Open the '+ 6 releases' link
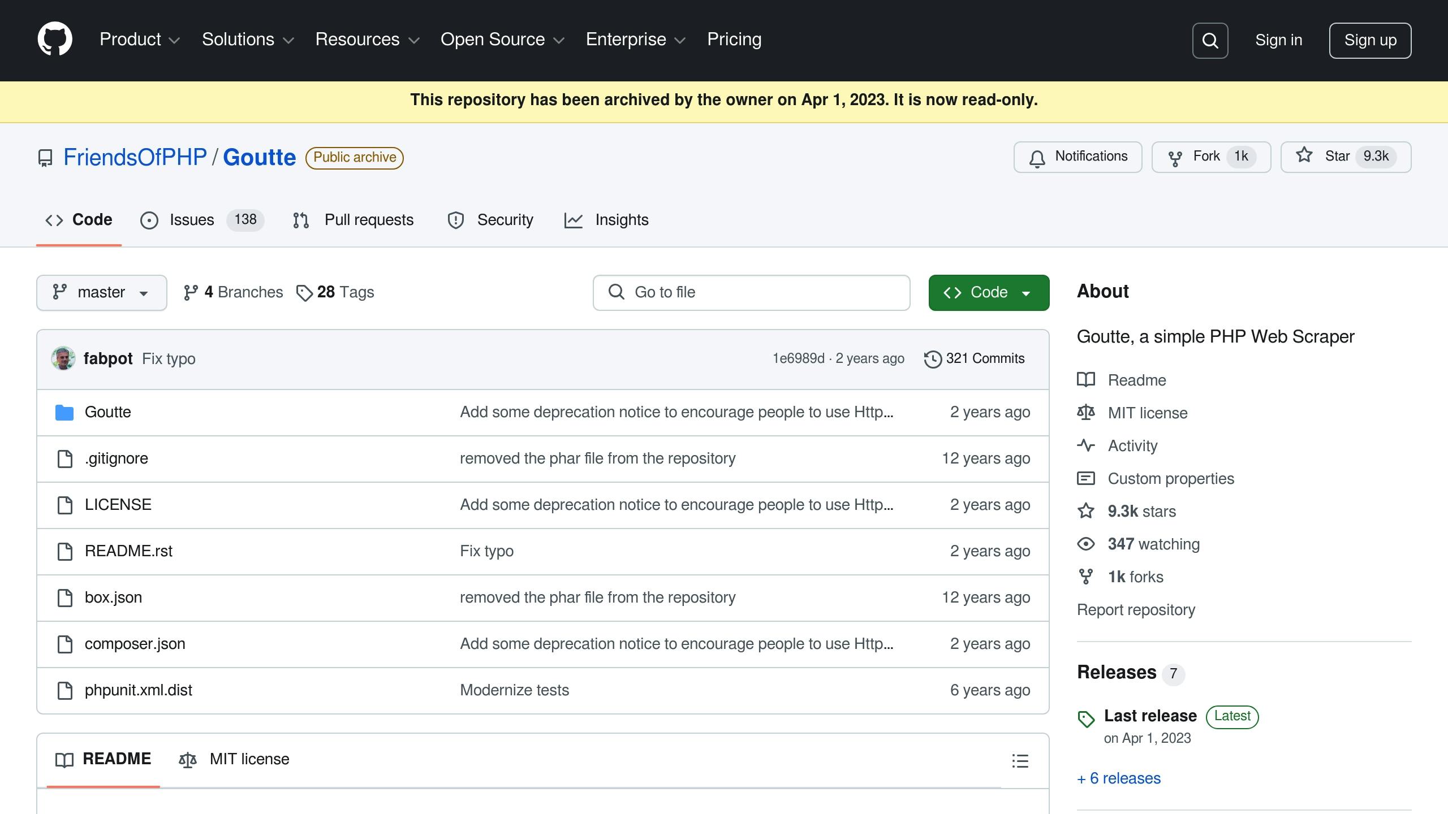 (1119, 778)
